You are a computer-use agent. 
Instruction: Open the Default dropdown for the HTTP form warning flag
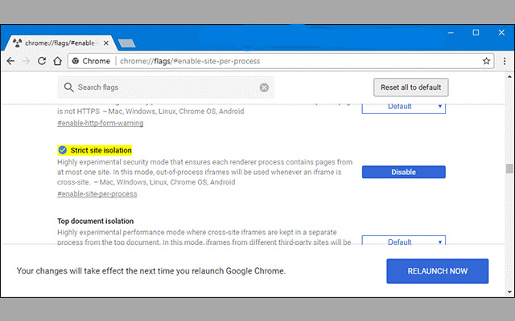click(404, 108)
